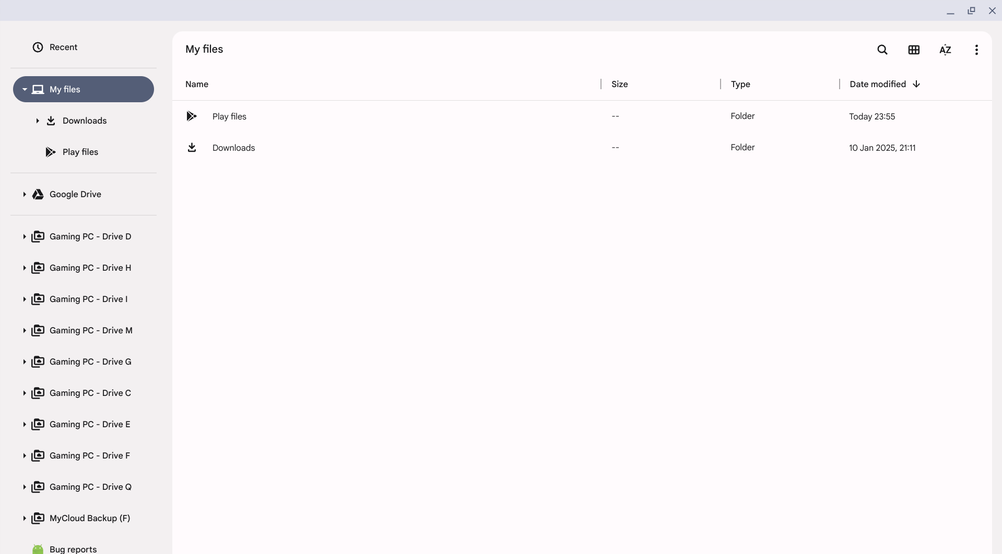Expand the Downloads folder in the sidebar
Viewport: 1002px width, 554px height.
tap(37, 121)
